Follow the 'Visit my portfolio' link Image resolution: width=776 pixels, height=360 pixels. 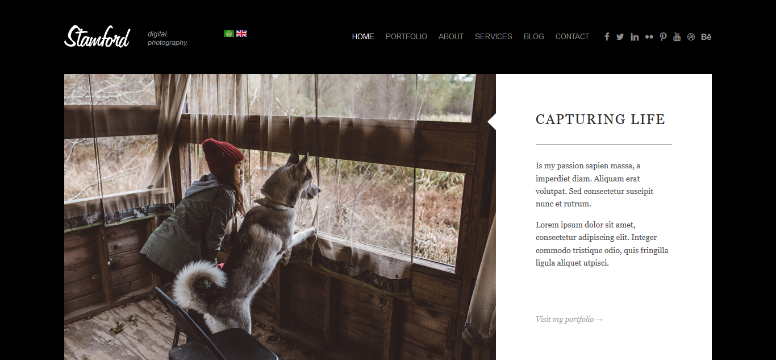pos(569,319)
